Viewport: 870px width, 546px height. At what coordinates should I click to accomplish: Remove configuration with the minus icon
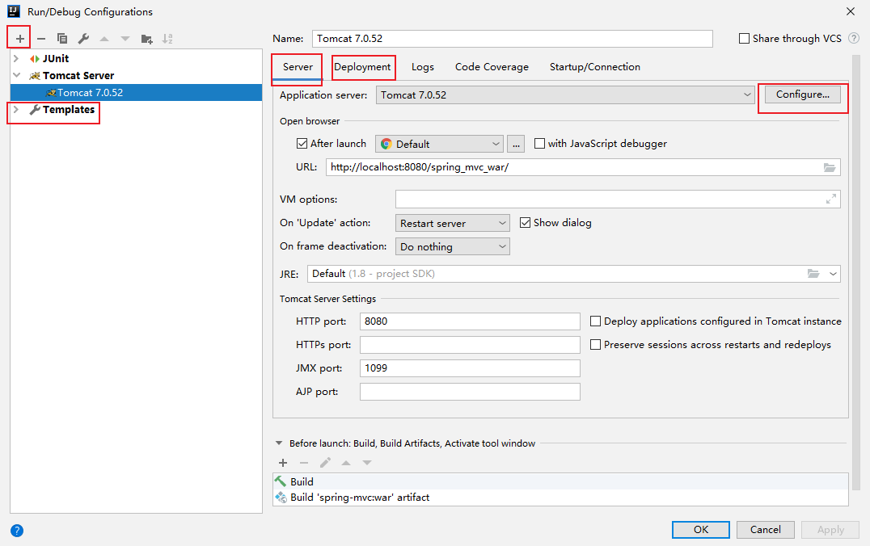click(x=41, y=39)
